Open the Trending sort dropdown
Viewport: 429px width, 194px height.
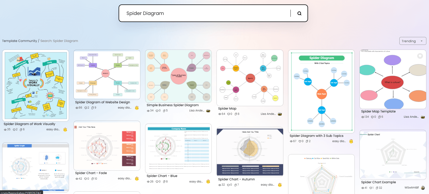(x=413, y=41)
